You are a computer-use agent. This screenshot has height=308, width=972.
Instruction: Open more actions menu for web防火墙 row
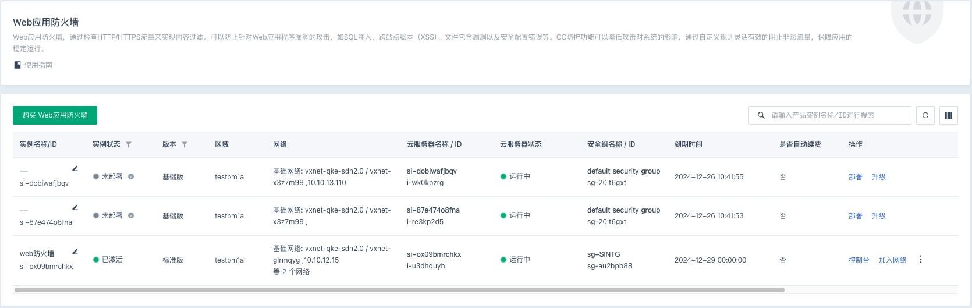pyautogui.click(x=921, y=260)
